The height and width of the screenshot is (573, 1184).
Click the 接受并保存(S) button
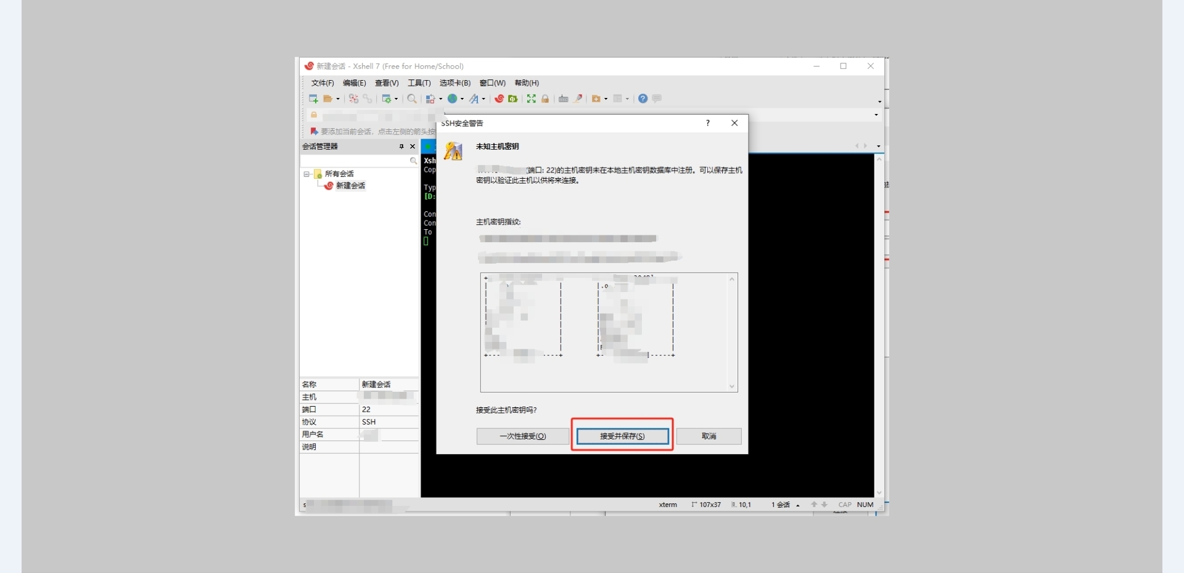pos(622,436)
